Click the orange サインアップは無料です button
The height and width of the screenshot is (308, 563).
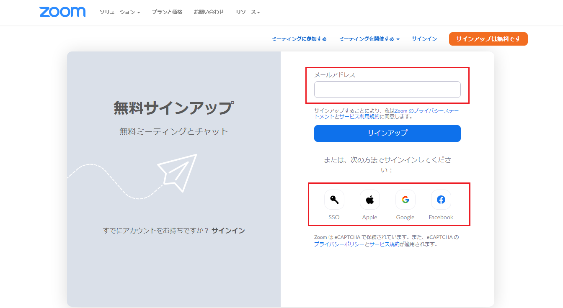click(x=488, y=38)
